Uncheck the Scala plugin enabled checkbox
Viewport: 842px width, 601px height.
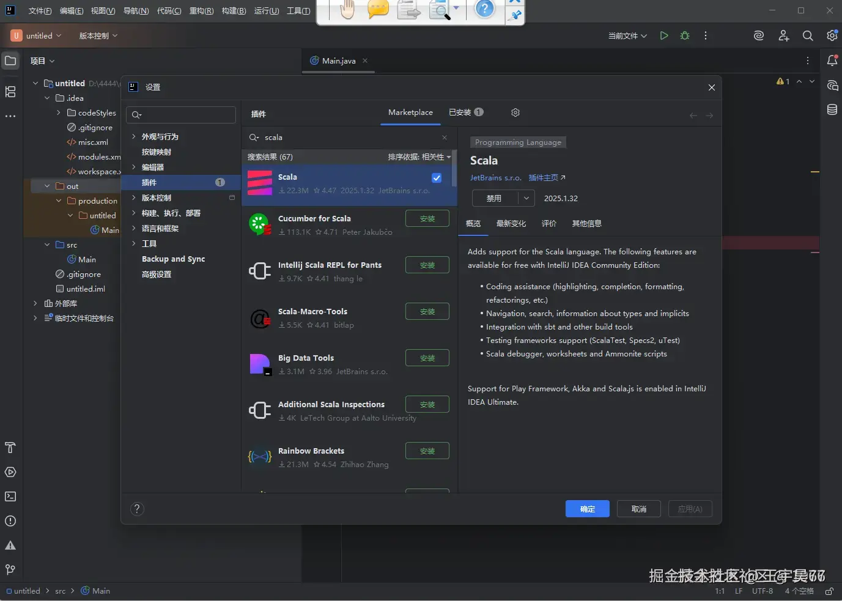coord(437,178)
